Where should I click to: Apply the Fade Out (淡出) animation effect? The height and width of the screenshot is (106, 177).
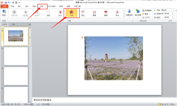pyautogui.click(x=60, y=14)
